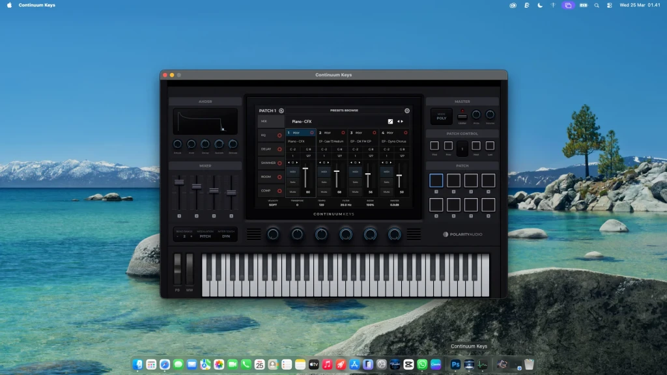This screenshot has width=667, height=375.
Task: Click the circular icon beside PATCH 1
Action: tap(281, 111)
